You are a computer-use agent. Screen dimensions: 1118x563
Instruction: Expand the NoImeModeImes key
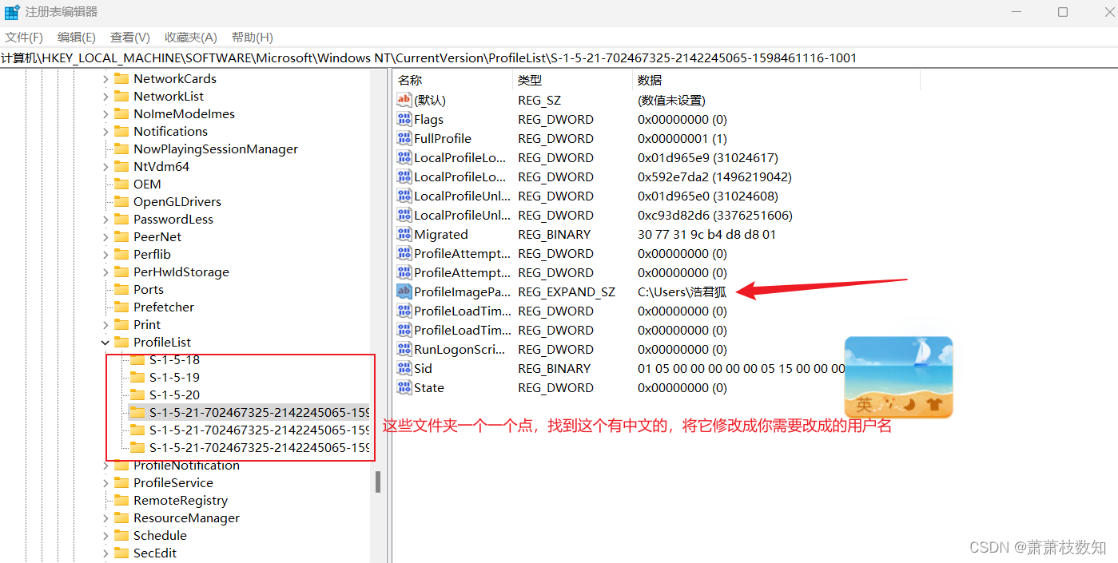(105, 113)
